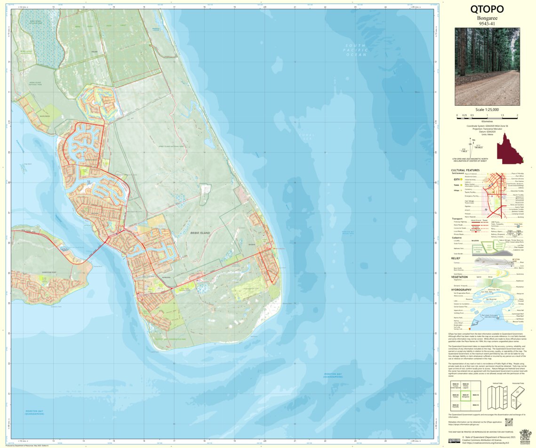Screen dimensions: 536x448
Task: Click the Horizontal Folds diagram illustration
Action: [x=516, y=398]
